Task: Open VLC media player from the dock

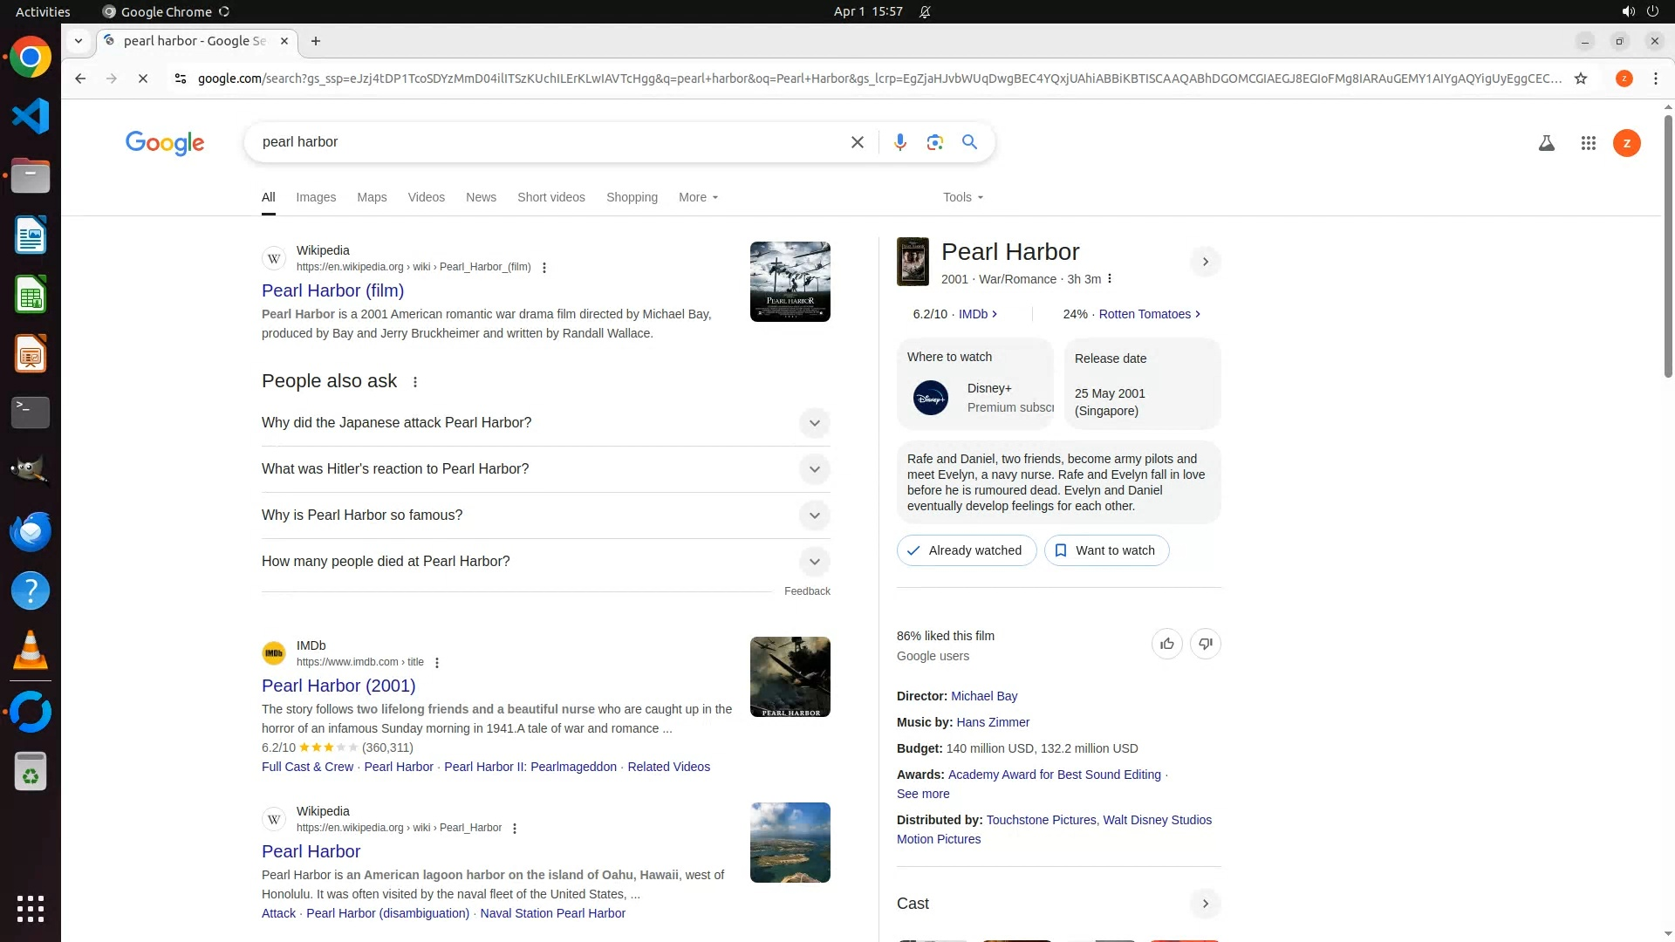Action: (31, 651)
